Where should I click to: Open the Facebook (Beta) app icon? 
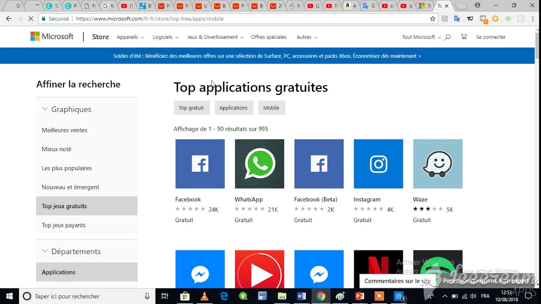point(319,164)
